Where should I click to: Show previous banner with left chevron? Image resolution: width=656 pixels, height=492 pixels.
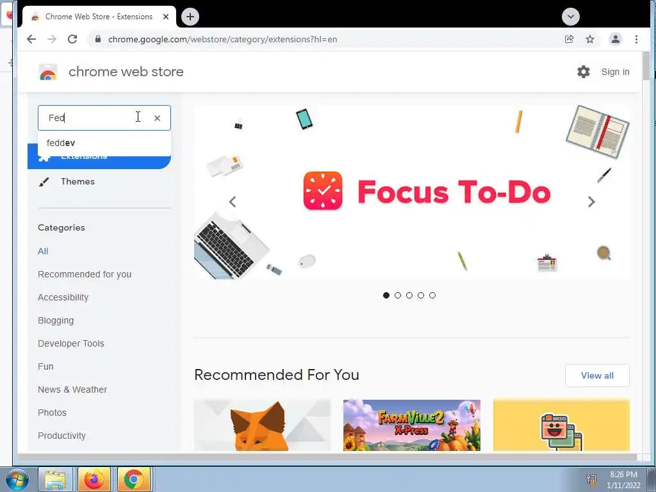tap(233, 202)
